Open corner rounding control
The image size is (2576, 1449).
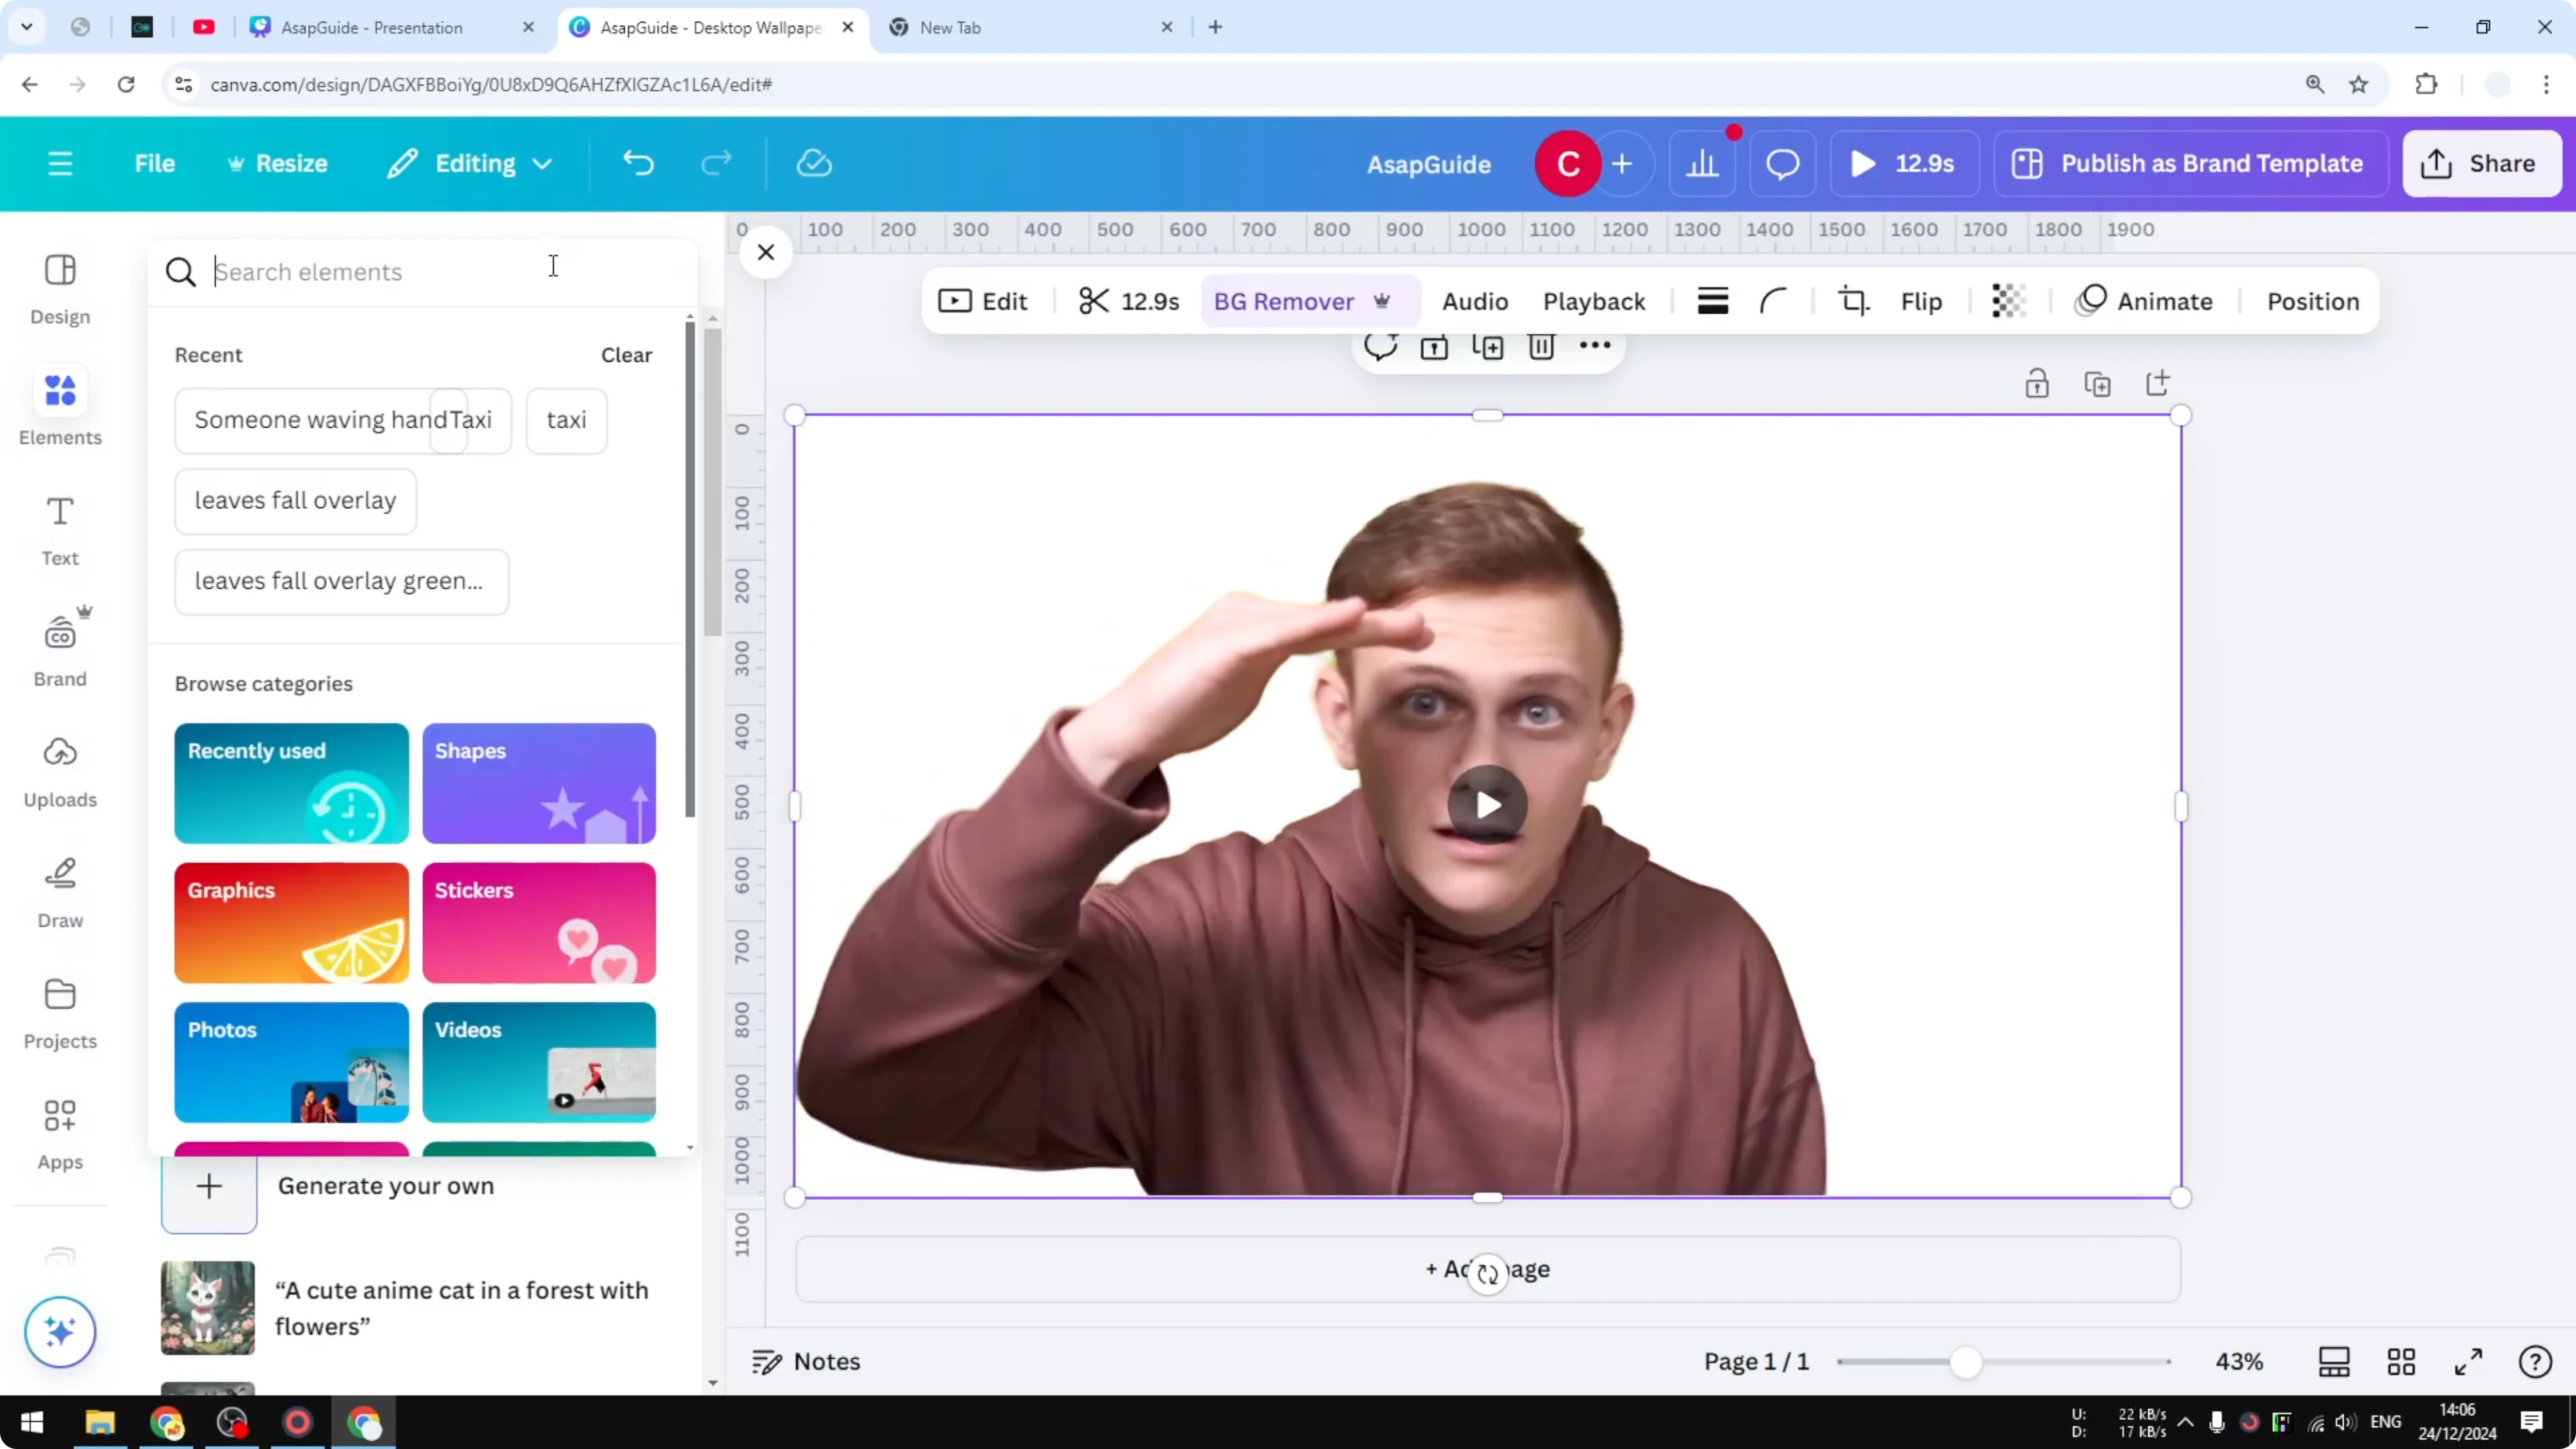1773,301
